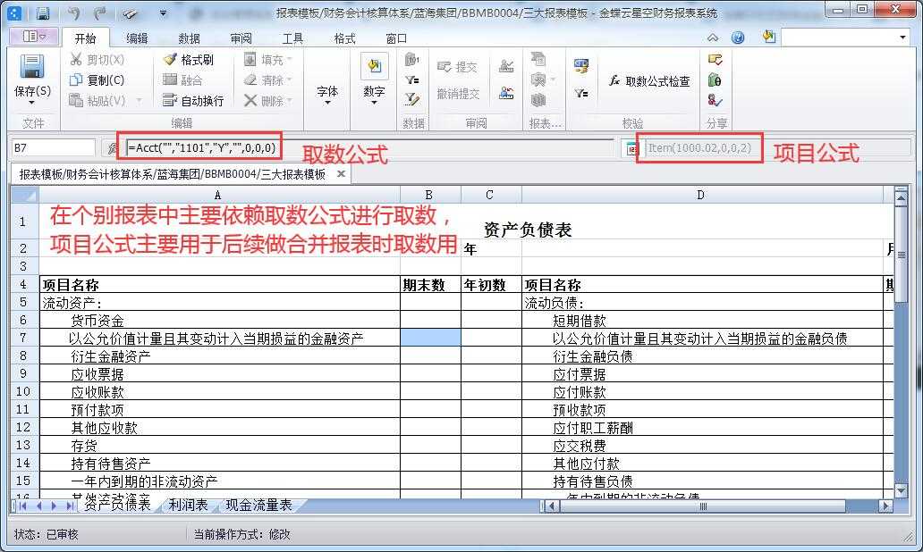The image size is (923, 552).
Task: Switch to the 利润表 sheet tab
Action: tap(188, 506)
